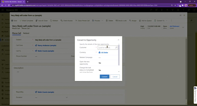This screenshot has width=197, height=106.
Task: Toggle Change the task status Yes value
Action: [x=100, y=70]
